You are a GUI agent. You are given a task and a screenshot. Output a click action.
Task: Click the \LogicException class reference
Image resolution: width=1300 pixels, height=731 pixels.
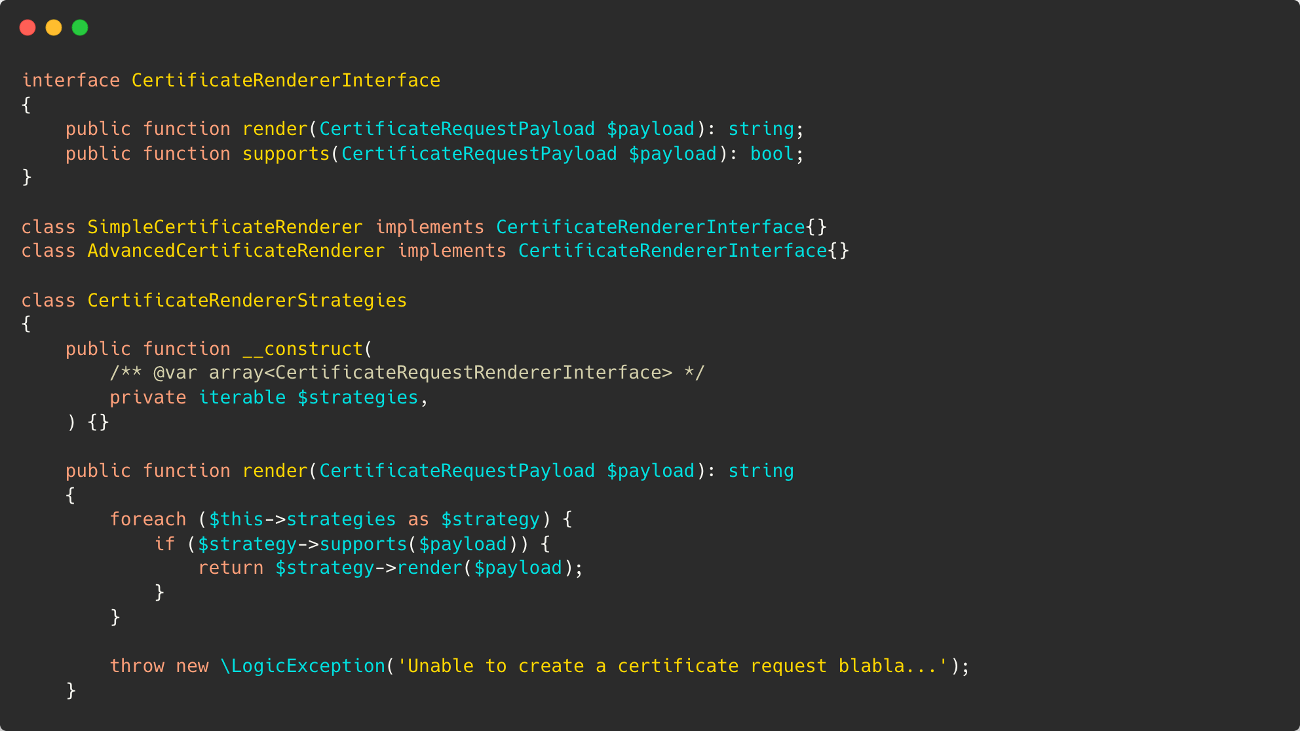(303, 666)
